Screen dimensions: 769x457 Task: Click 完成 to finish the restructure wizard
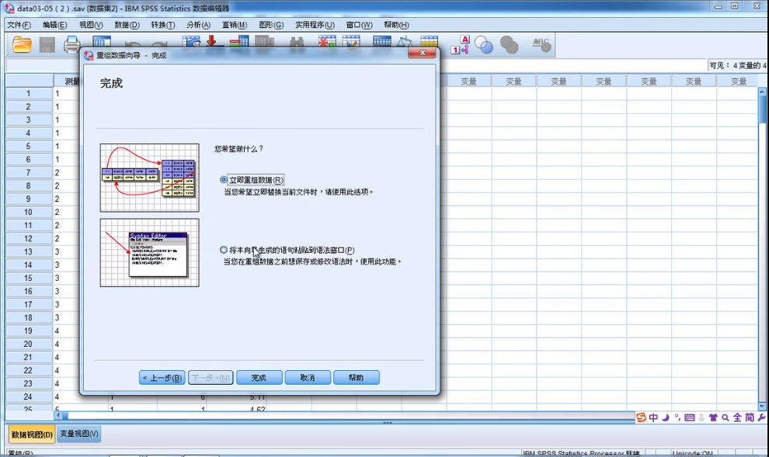pos(259,377)
